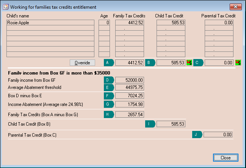Click the green icon beside Parental Tax Credit total

pyautogui.click(x=238, y=62)
